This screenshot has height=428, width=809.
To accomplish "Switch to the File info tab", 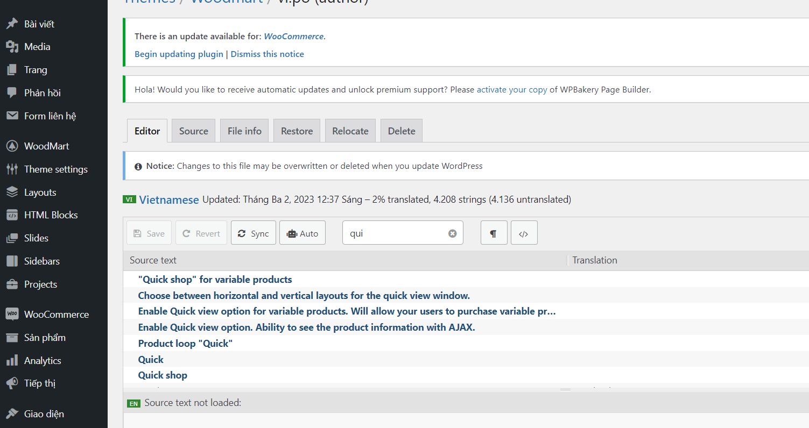I will pyautogui.click(x=244, y=131).
